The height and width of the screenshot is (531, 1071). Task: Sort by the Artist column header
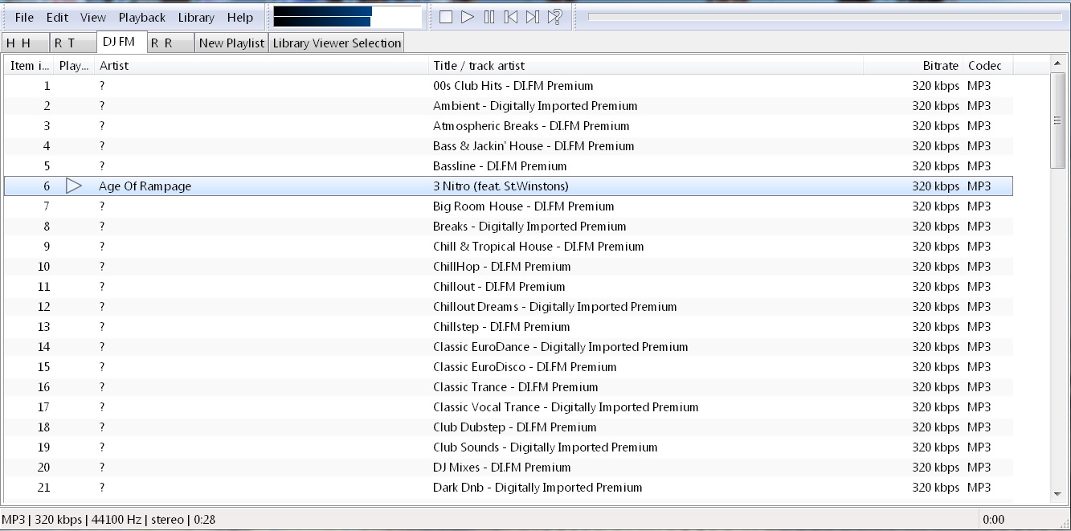[262, 66]
